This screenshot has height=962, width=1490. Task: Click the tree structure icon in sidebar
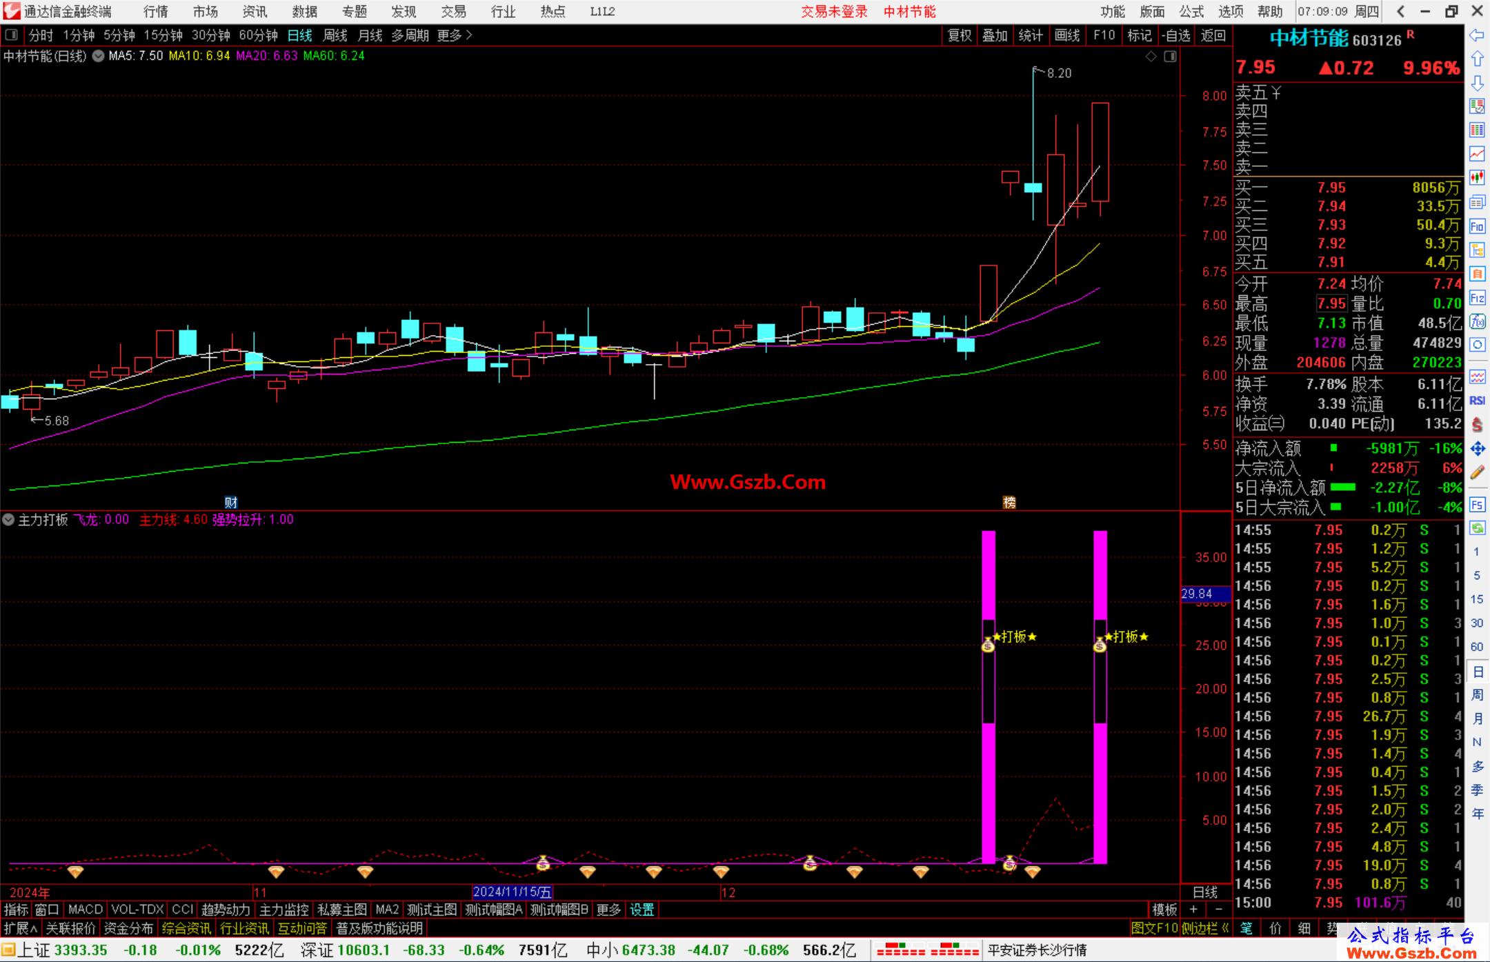point(1477,250)
